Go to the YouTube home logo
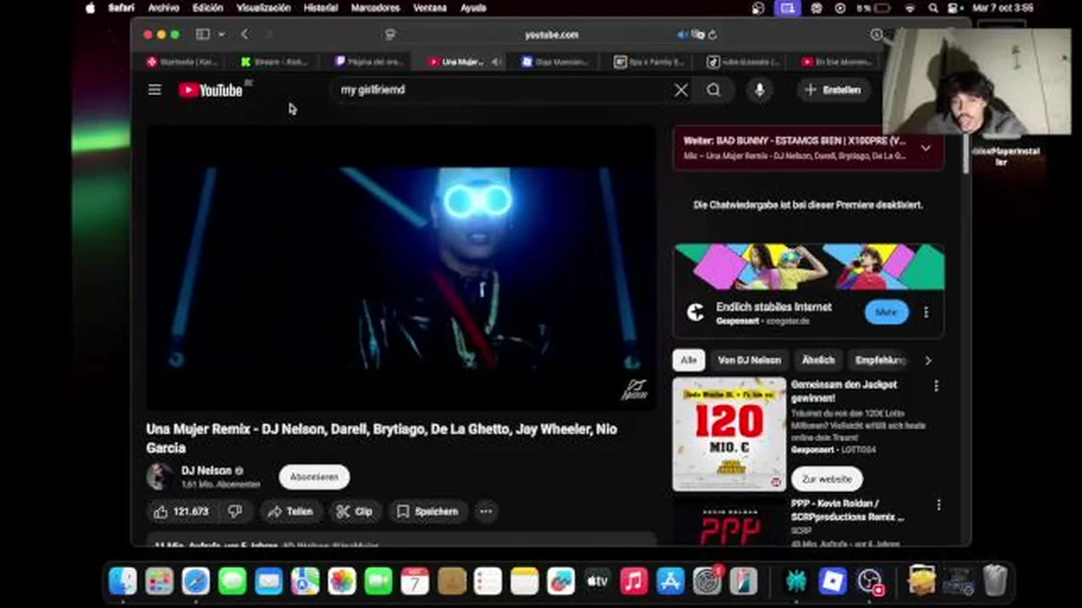The height and width of the screenshot is (608, 1082). click(x=211, y=90)
